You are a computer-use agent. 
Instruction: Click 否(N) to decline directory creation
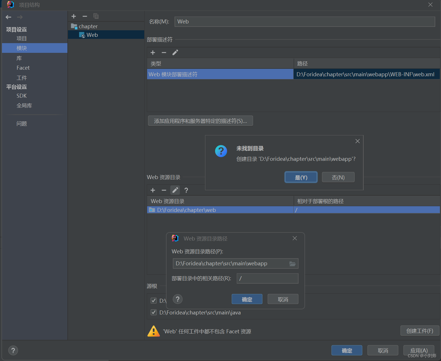click(x=338, y=177)
